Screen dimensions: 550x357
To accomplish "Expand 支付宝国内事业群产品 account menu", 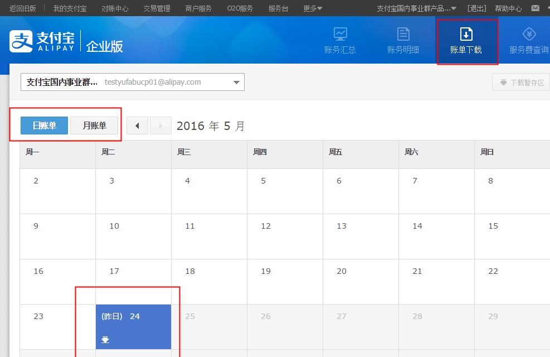I will (x=416, y=8).
